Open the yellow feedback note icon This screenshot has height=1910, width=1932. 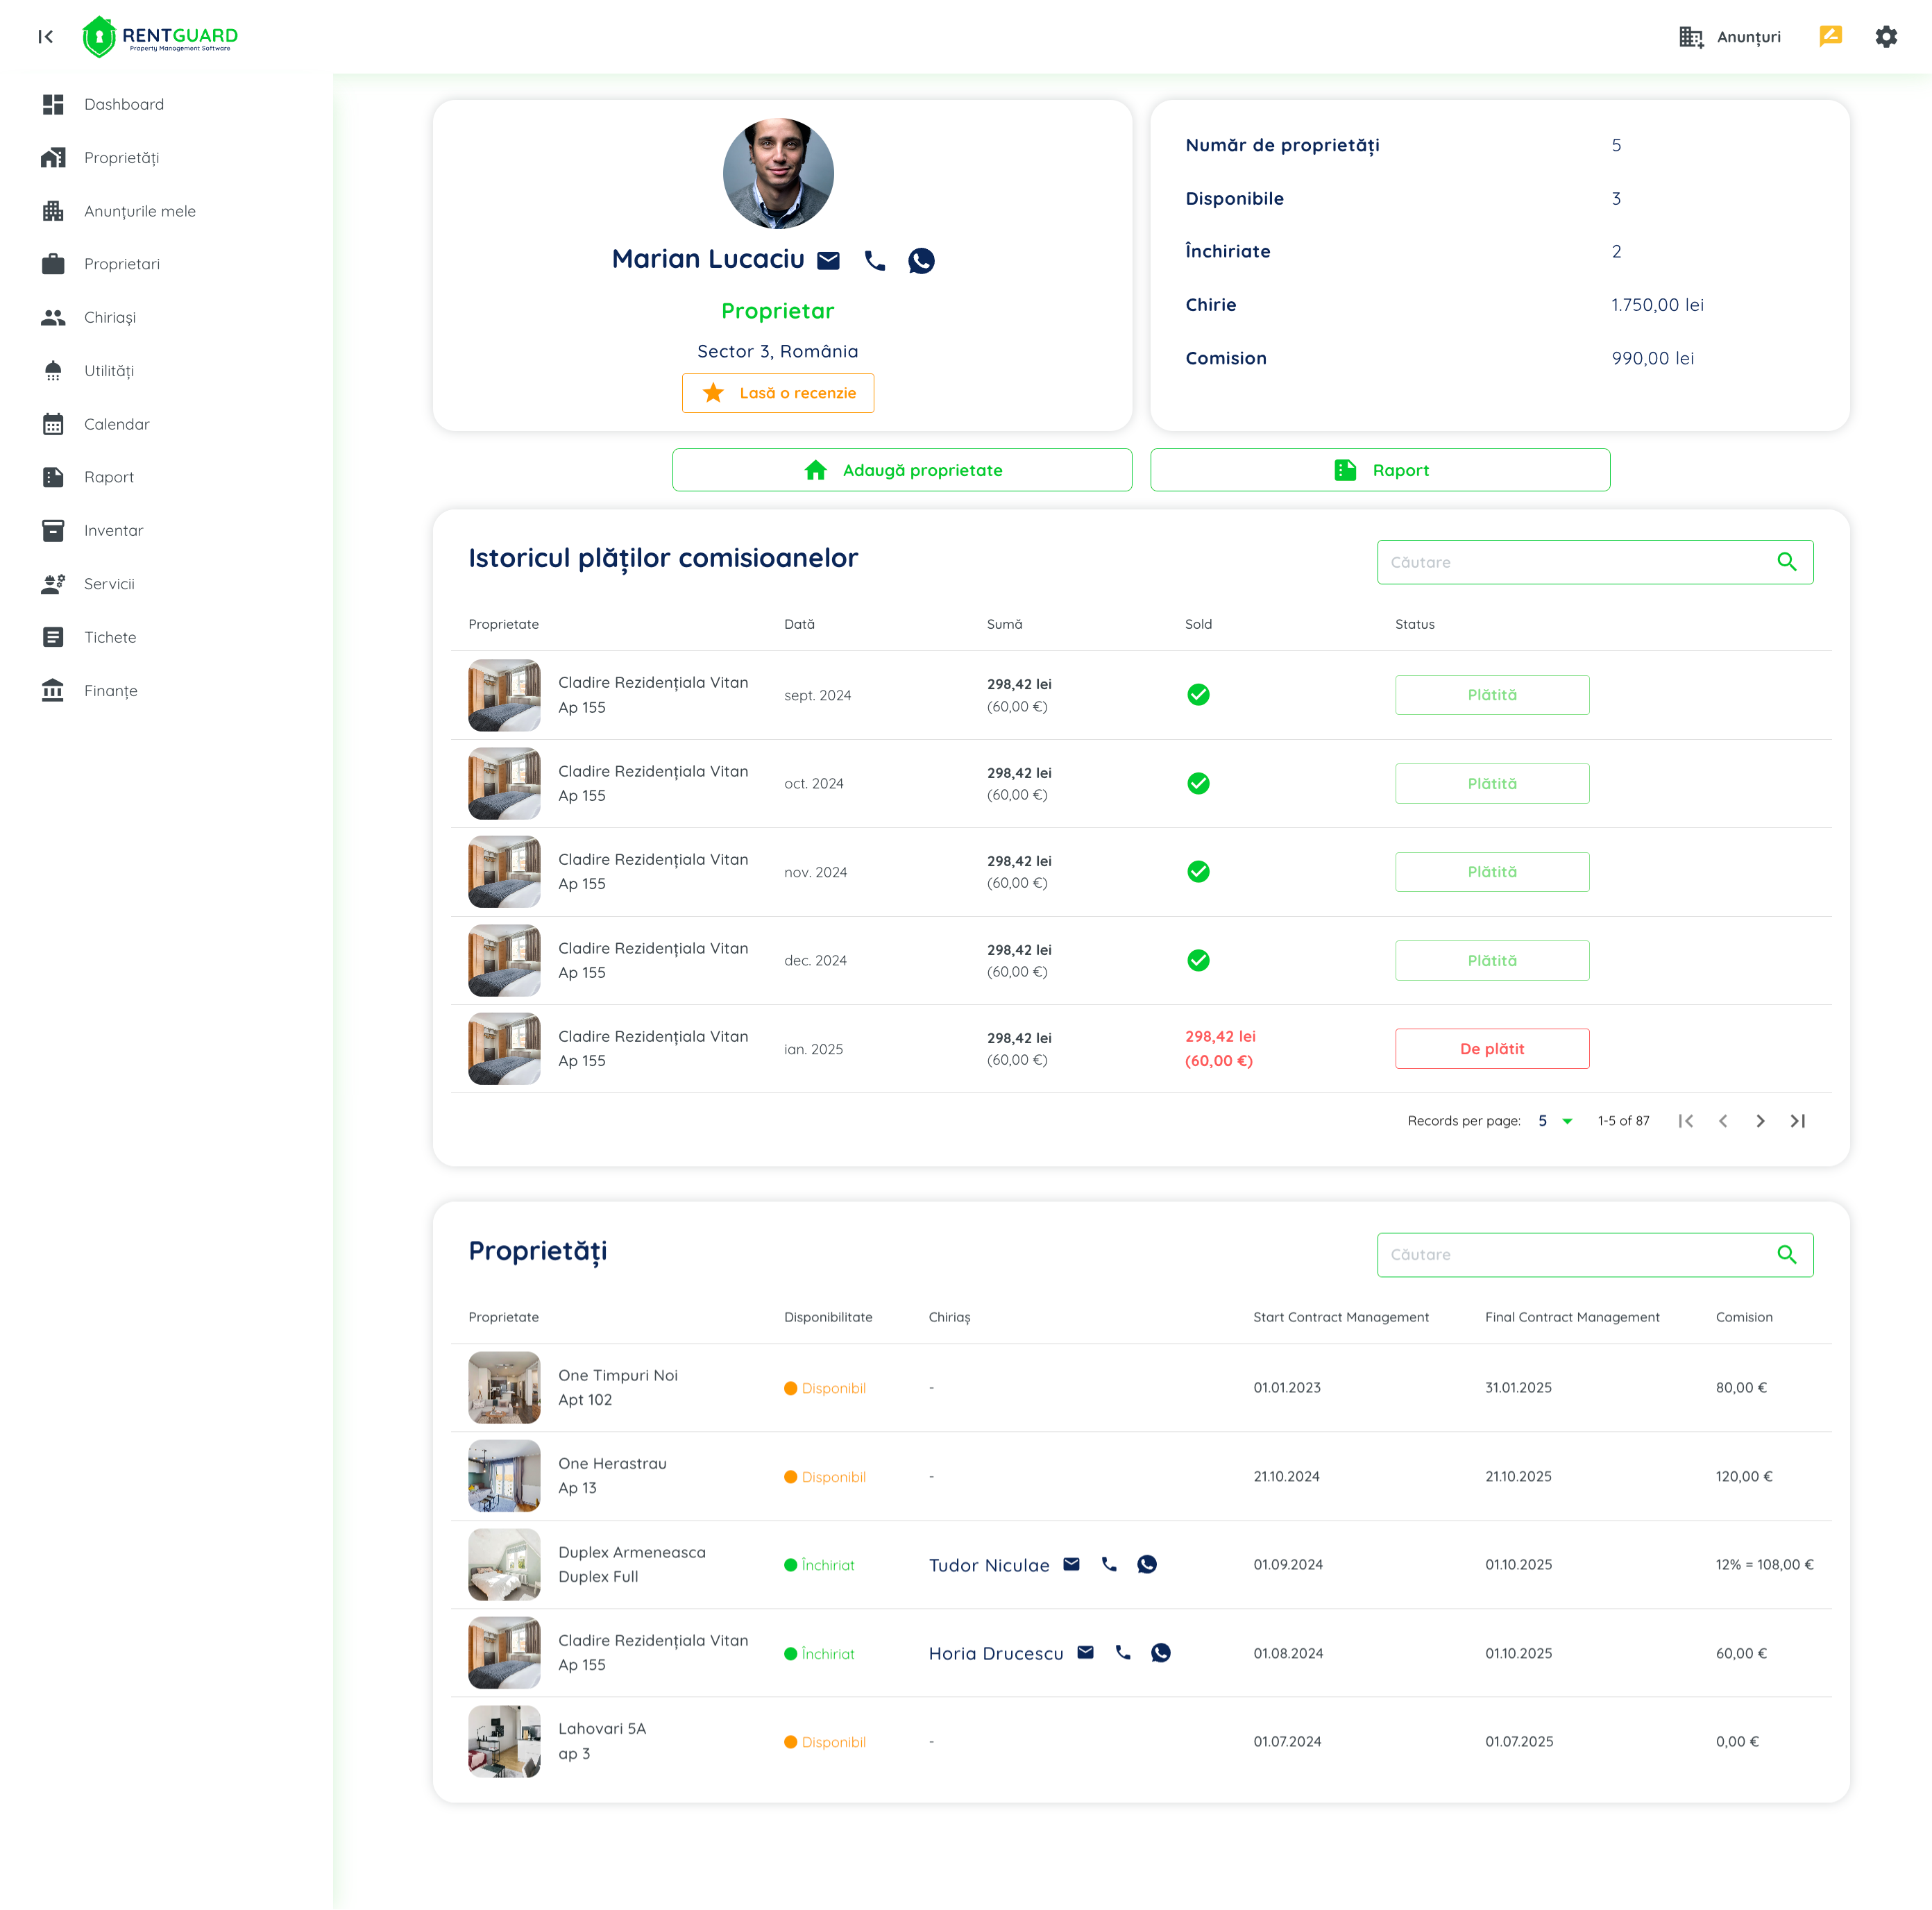click(x=1830, y=37)
